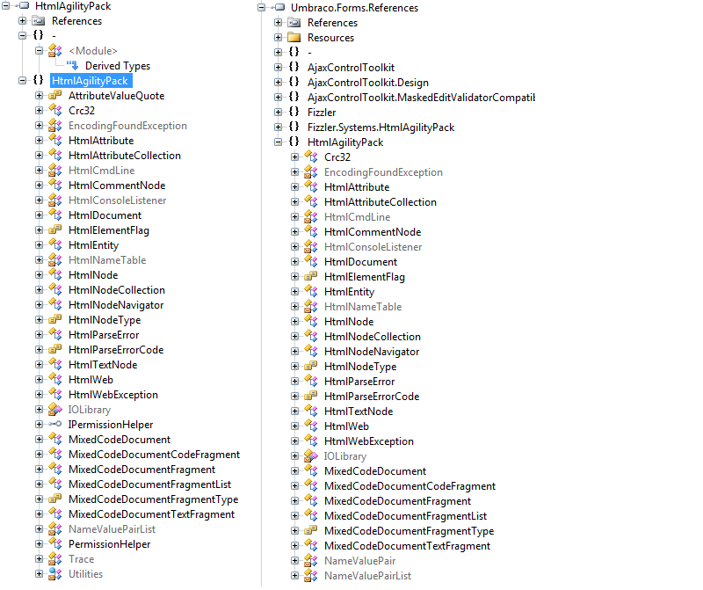Expand the PermissionHelper node
Image resolution: width=703 pixels, height=590 pixels.
39,544
